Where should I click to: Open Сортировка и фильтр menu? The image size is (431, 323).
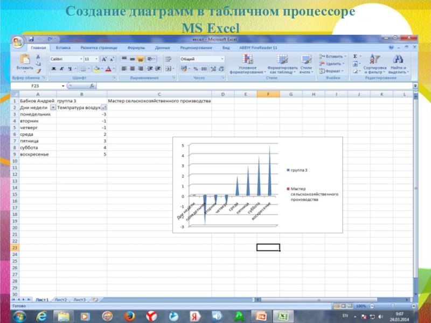[375, 64]
